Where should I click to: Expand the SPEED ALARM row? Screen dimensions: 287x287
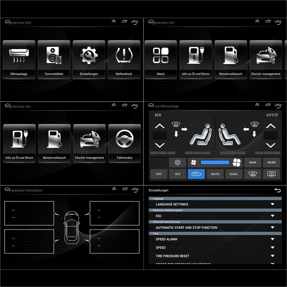(272, 239)
